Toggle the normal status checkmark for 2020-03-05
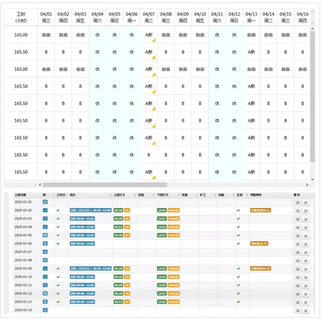Screen dimensions: 323x321 pyautogui.click(x=238, y=235)
